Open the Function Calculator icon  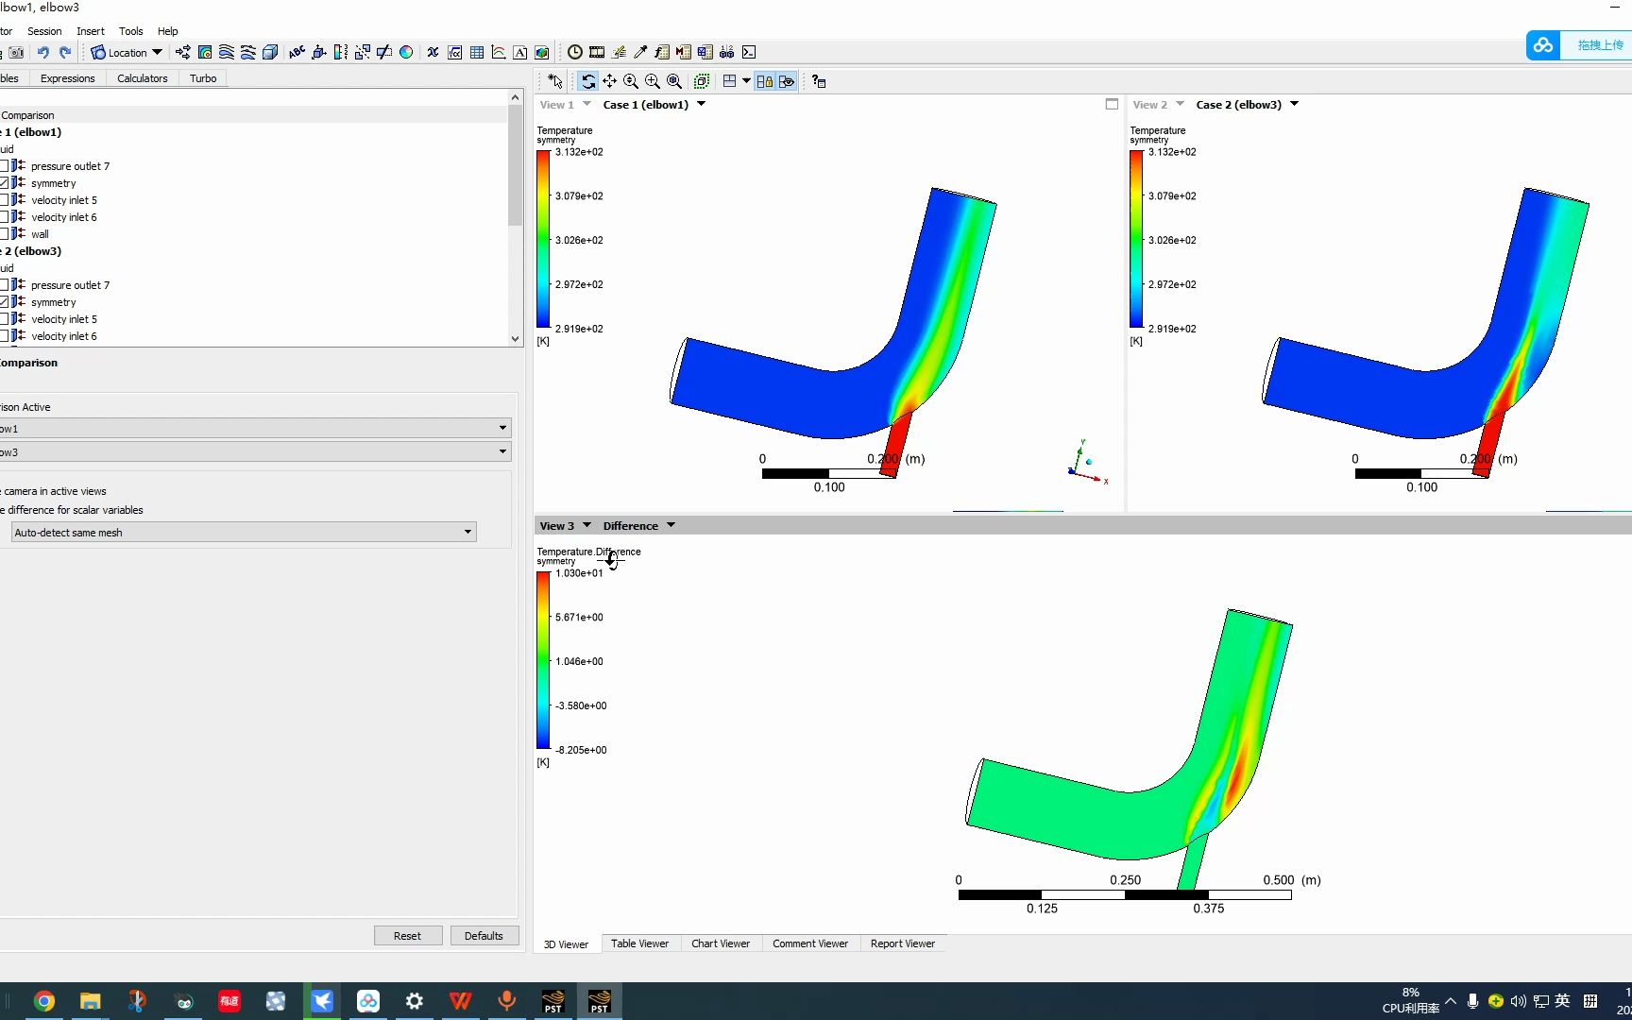pyautogui.click(x=662, y=52)
